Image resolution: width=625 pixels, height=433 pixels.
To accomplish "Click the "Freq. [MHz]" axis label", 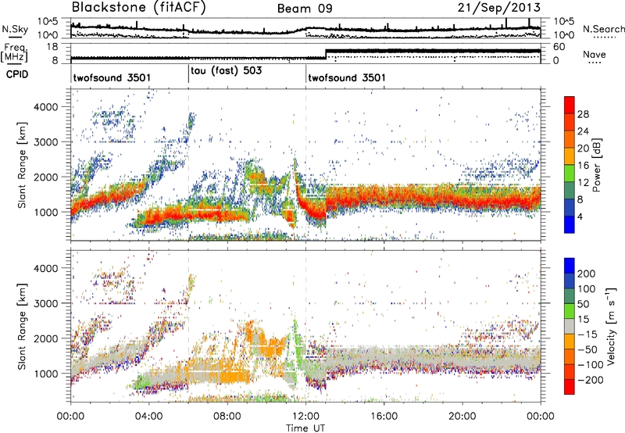I will [x=15, y=52].
